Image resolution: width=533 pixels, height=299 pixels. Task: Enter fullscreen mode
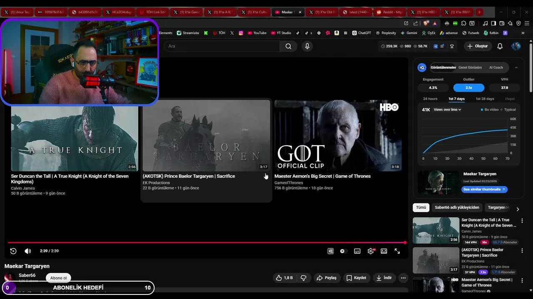(x=397, y=251)
